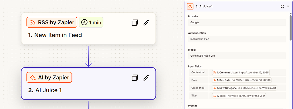Image resolution: width=293 pixels, height=109 pixels.
Task: Click the Authentication field Included in Plan
Action: point(237,39)
